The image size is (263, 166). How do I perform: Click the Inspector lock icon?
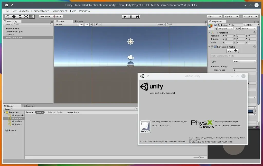click(x=255, y=21)
